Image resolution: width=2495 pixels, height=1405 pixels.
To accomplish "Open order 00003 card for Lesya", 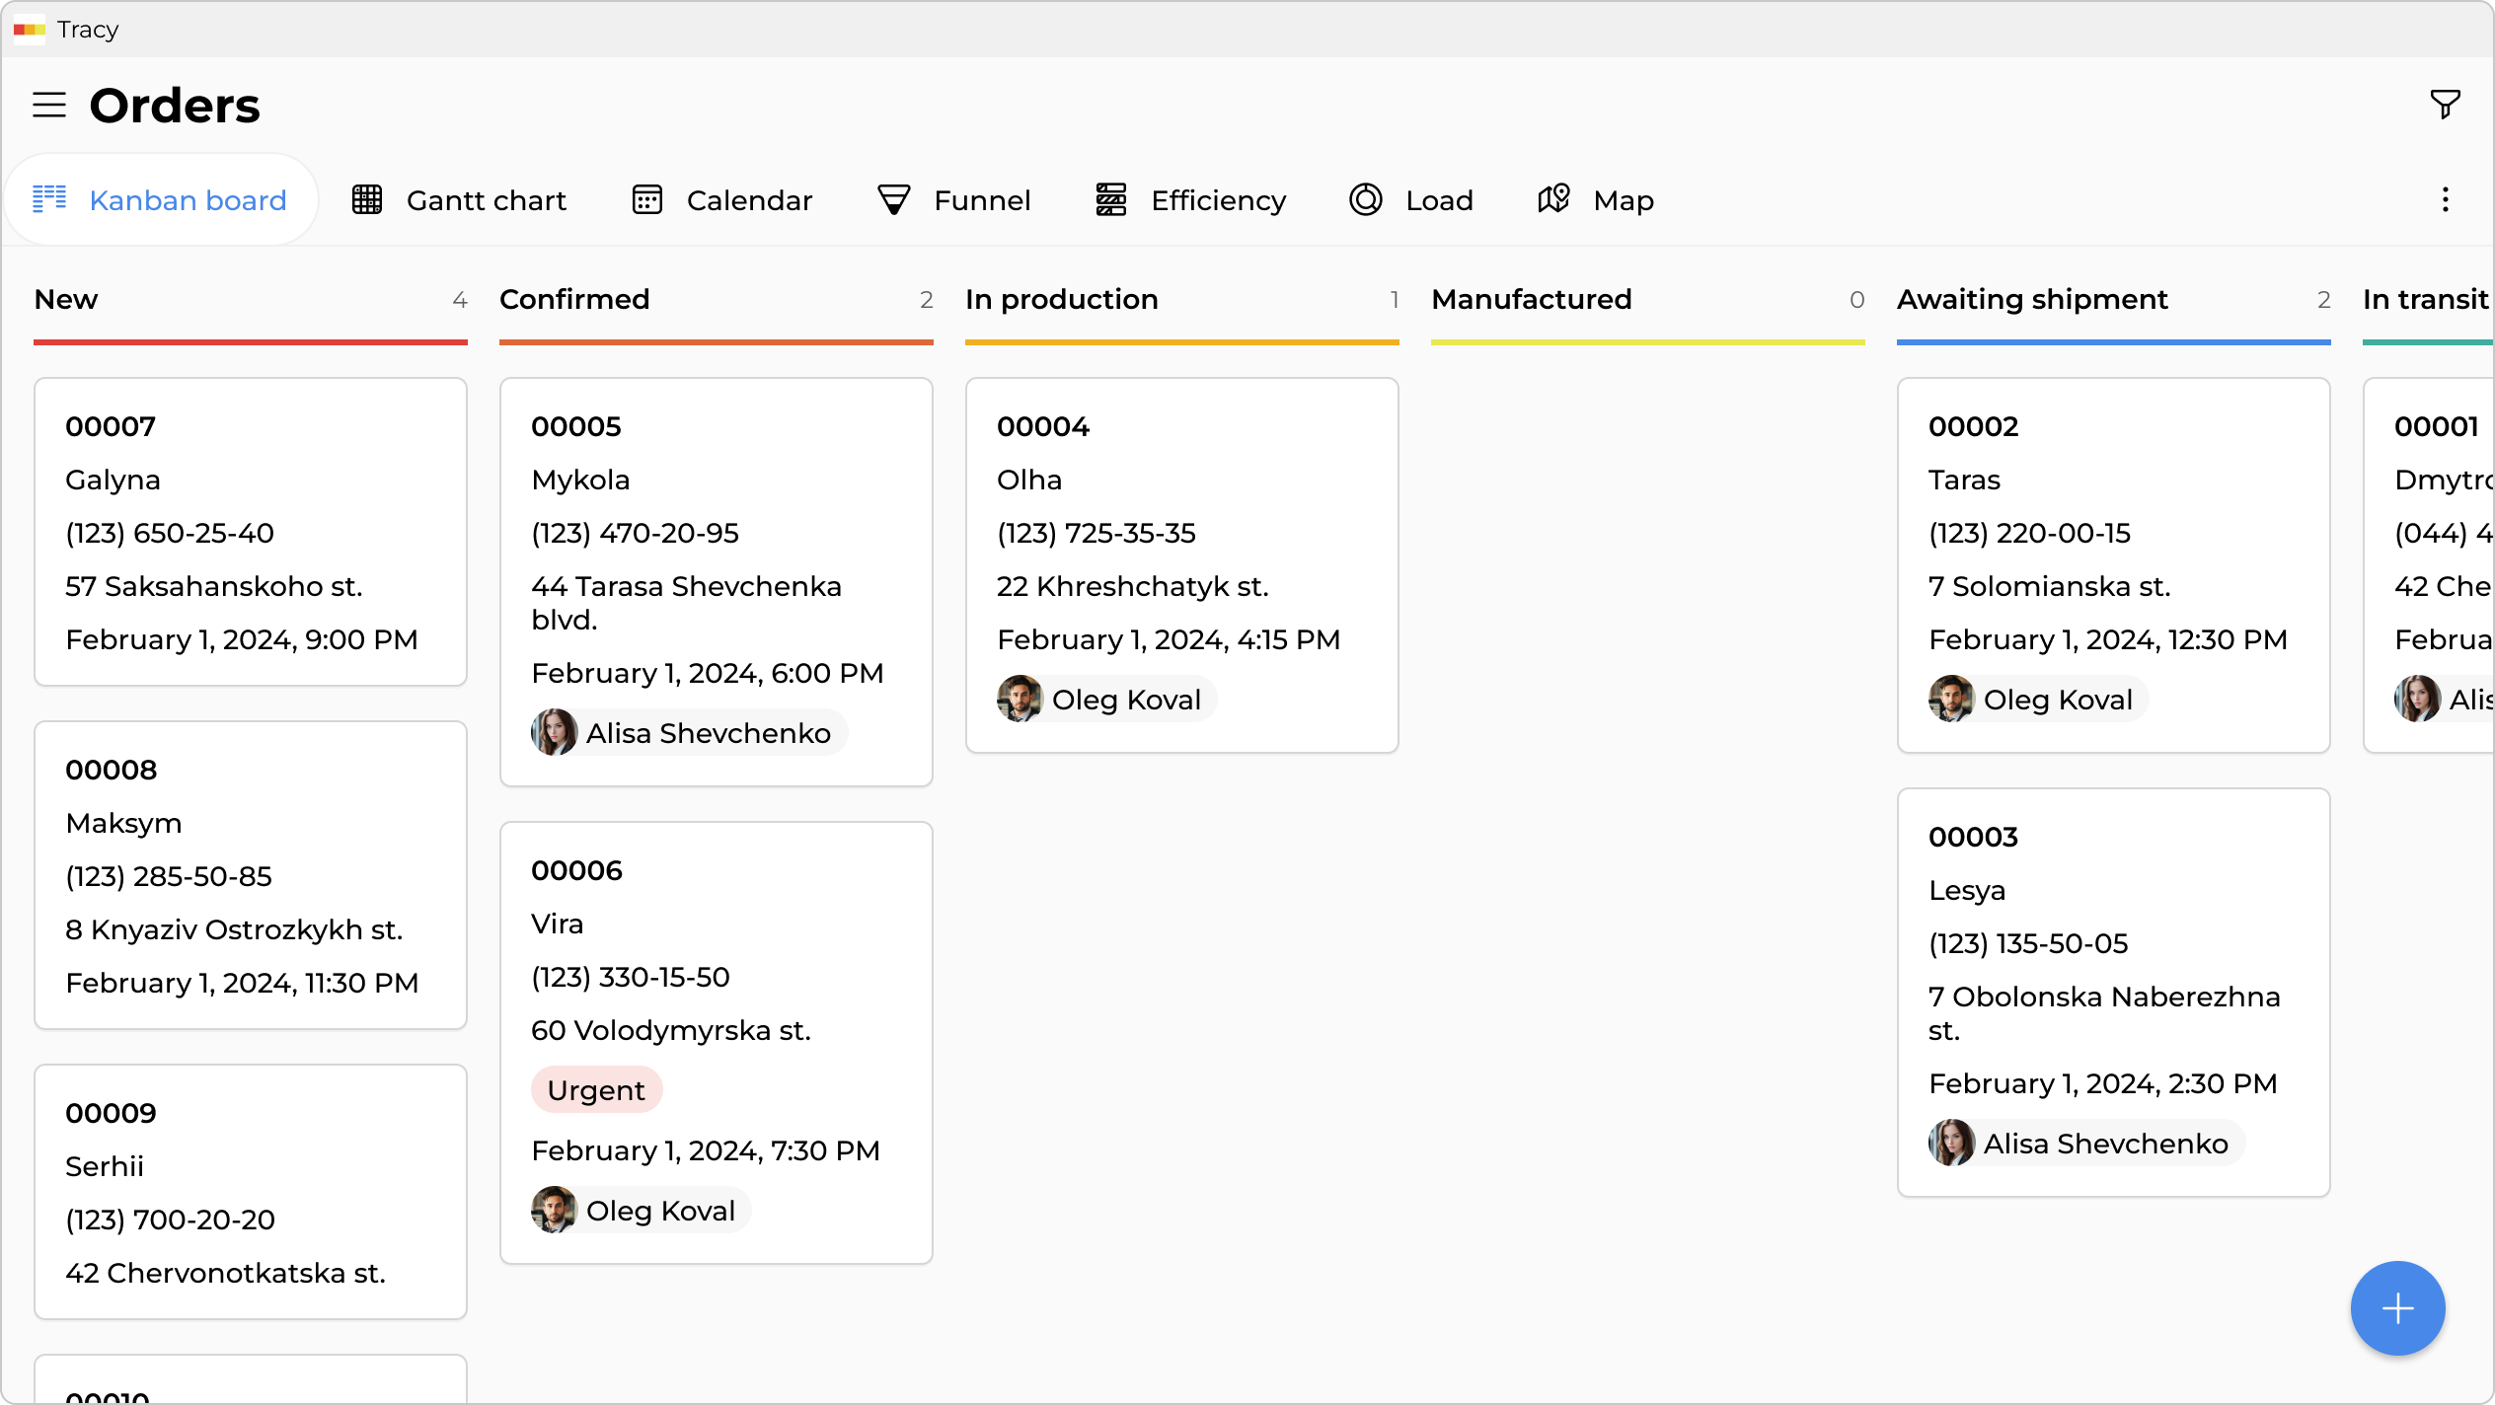I will point(2113,991).
